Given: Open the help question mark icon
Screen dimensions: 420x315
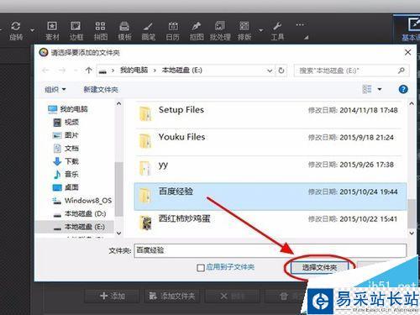Looking at the screenshot, I should tap(403, 89).
